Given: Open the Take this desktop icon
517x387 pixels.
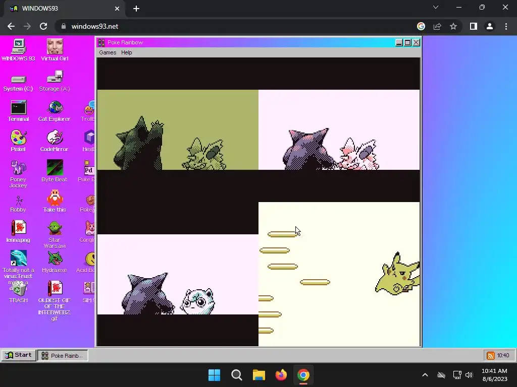Looking at the screenshot, I should 55,202.
